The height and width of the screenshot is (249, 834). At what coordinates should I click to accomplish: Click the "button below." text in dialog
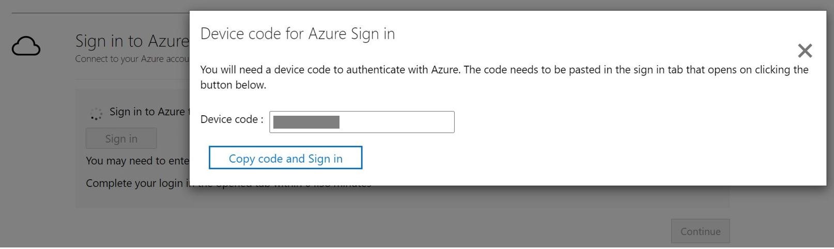coord(233,85)
